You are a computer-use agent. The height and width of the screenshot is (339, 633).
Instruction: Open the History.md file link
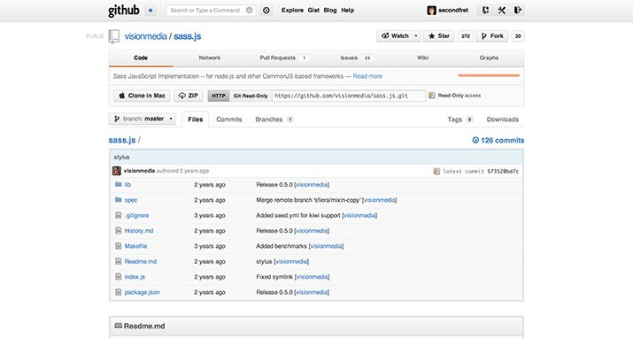pos(139,231)
